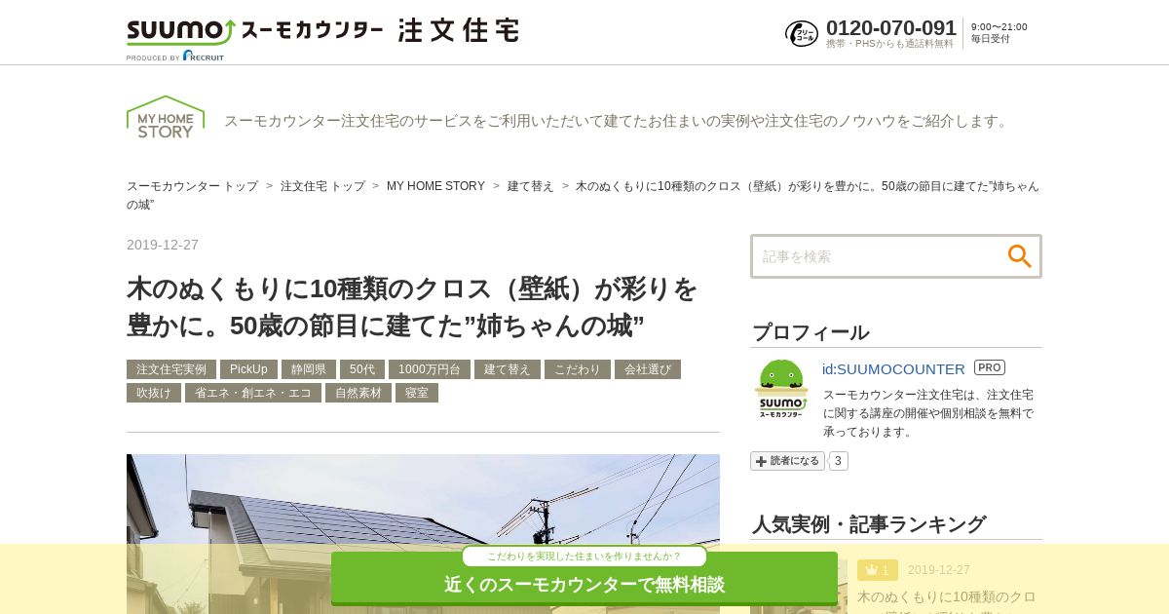The height and width of the screenshot is (614, 1169).
Task: Click the 注文住宅 header text logo
Action: pyautogui.click(x=459, y=30)
